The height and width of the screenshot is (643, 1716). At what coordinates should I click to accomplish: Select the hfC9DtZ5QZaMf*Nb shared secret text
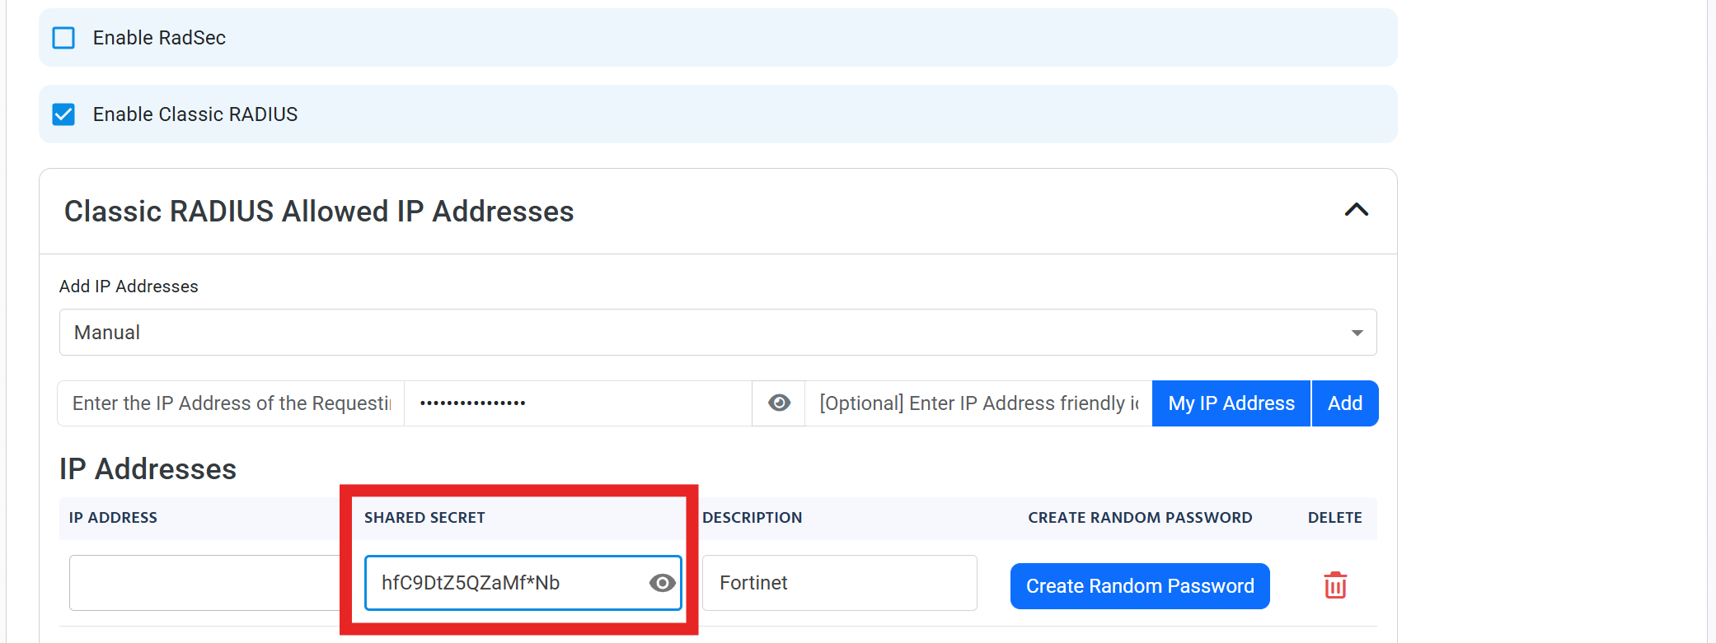click(470, 582)
